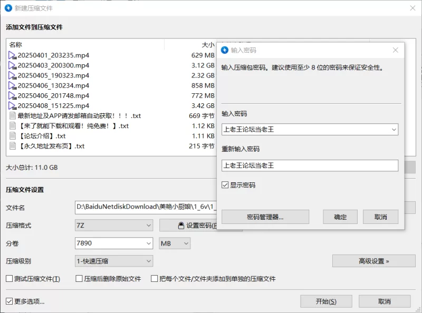Click the app logo in 输入密码 dialog title
This screenshot has width=422, height=313.
point(225,50)
